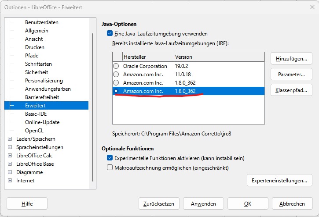Open the Personalisierung options page

pyautogui.click(x=44, y=80)
